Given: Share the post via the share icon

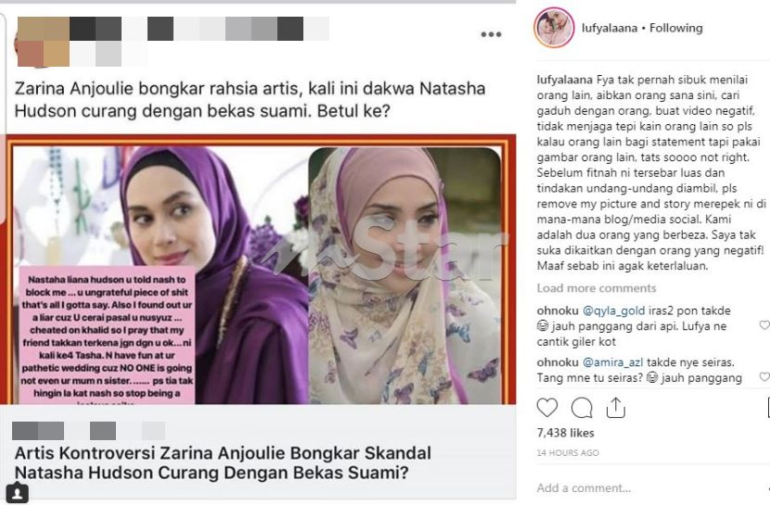Looking at the screenshot, I should pos(615,408).
